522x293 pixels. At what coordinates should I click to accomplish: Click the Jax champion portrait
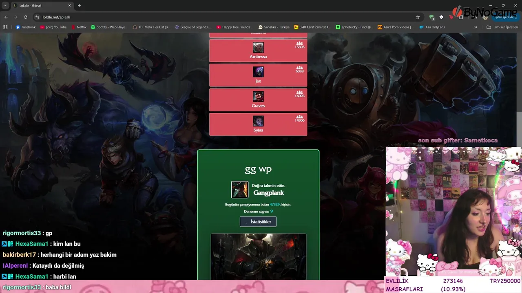(x=258, y=72)
